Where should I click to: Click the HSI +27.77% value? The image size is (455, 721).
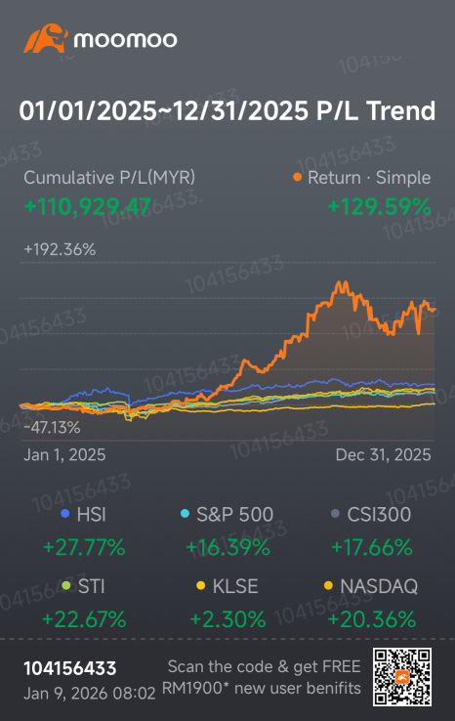(84, 548)
